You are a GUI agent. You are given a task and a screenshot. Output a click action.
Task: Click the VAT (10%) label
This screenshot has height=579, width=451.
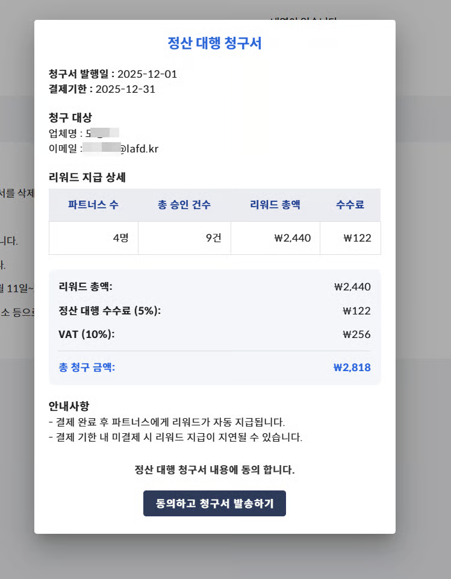87,334
